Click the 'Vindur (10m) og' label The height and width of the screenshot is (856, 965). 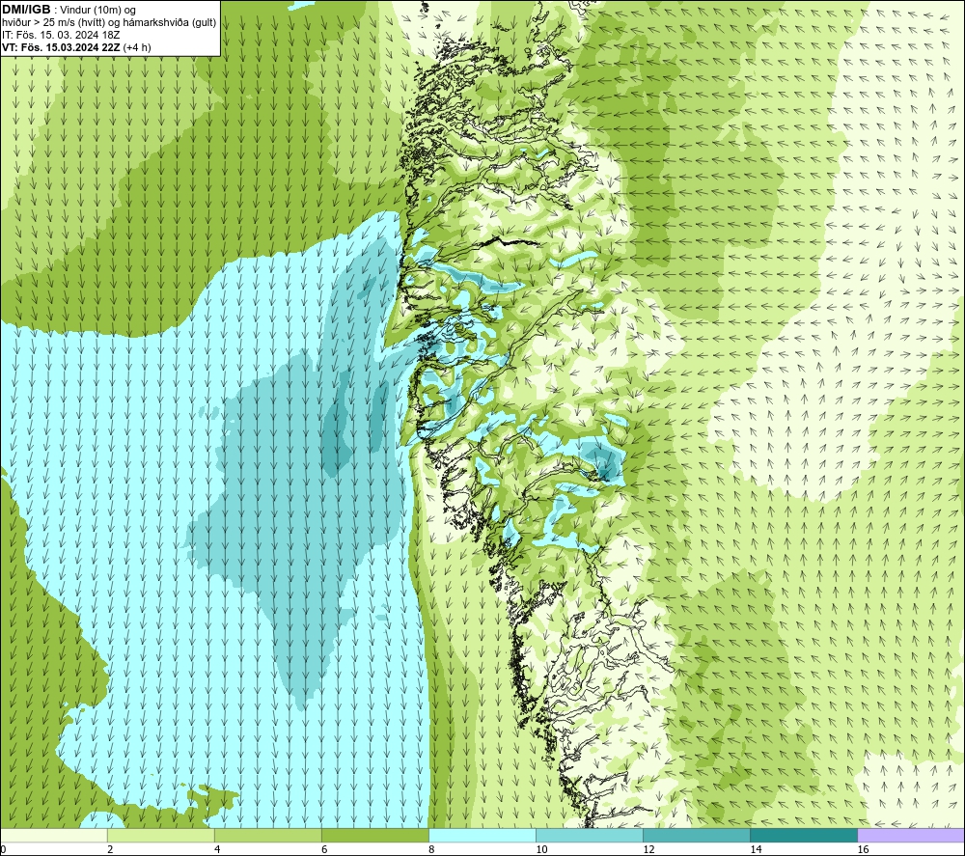pos(96,11)
